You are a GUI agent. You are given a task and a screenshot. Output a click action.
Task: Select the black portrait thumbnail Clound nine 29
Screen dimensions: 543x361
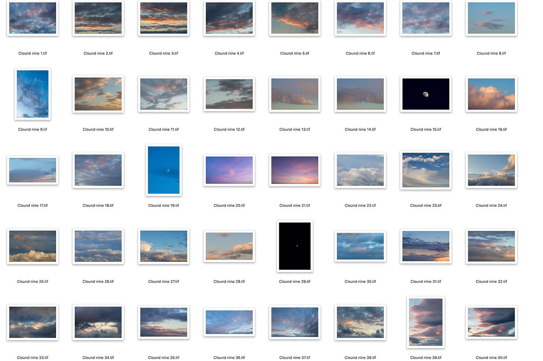tap(294, 246)
